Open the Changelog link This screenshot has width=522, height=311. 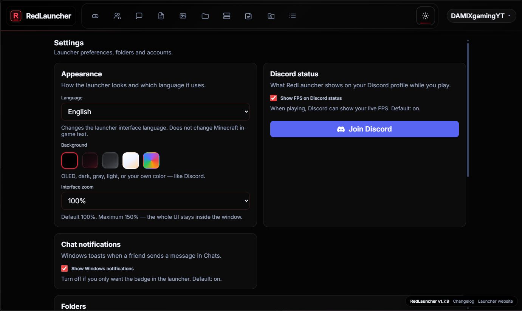pos(463,301)
